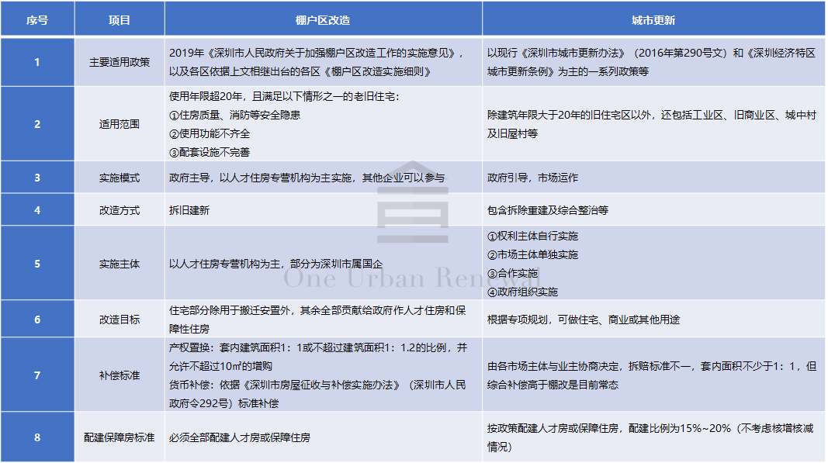Click the '实施主体' item cell

coord(120,264)
